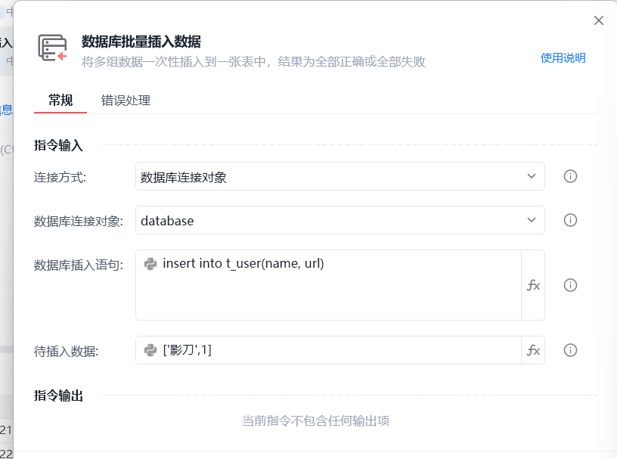617x459 pixels.
Task: Click info icon beside 数据库连接对象 field
Action: coord(571,220)
